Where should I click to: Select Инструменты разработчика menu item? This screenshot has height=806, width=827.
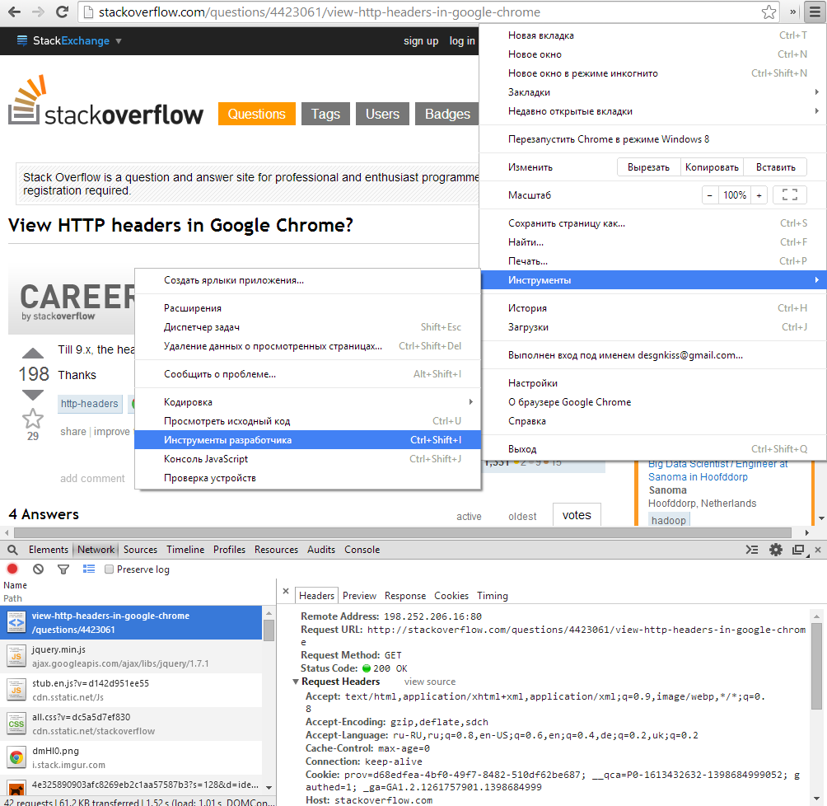307,440
